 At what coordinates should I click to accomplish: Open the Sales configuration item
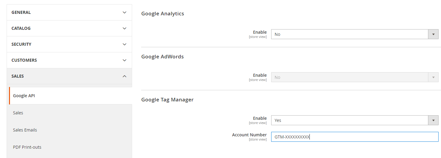pyautogui.click(x=18, y=113)
